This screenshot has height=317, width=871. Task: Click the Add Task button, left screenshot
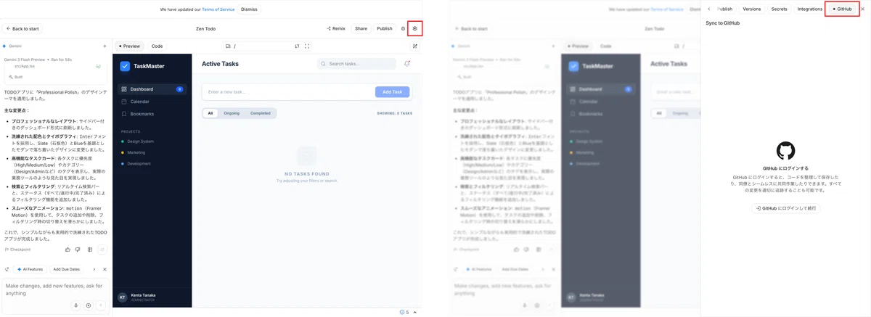coord(393,92)
